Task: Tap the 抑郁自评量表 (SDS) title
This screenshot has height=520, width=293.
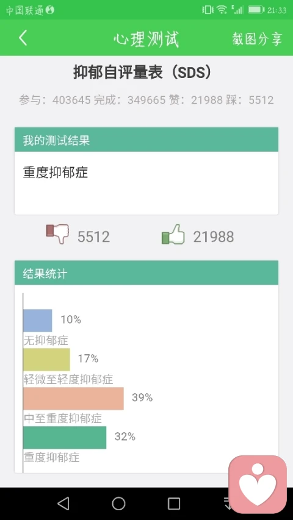Action: [142, 73]
